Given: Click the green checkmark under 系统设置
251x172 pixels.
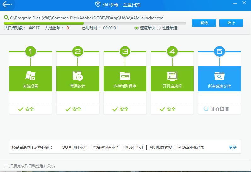Looking at the screenshot, I should [x=21, y=109].
